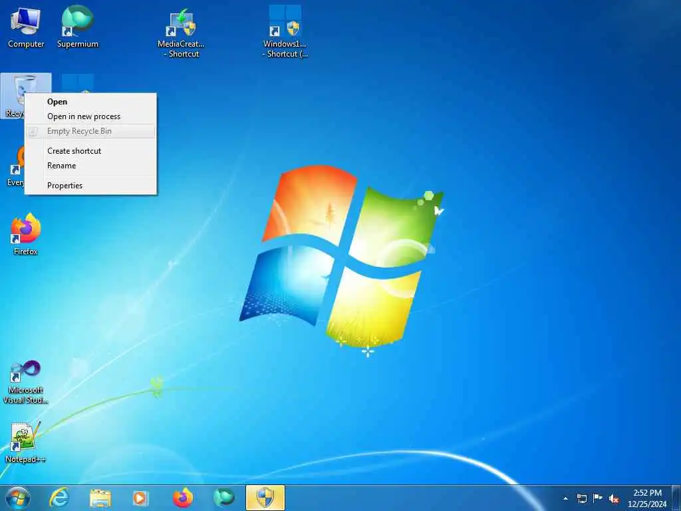681x511 pixels.
Task: Open Windows Explorer from the taskbar
Action: click(x=100, y=498)
